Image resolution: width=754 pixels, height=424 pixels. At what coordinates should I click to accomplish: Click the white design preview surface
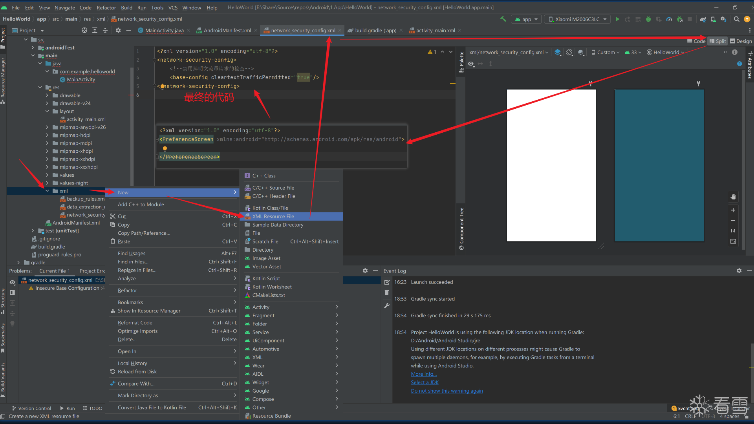click(x=551, y=165)
